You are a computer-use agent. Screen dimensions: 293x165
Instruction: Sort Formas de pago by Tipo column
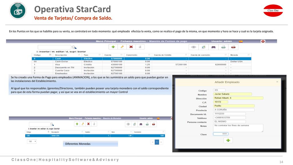(x=92, y=55)
